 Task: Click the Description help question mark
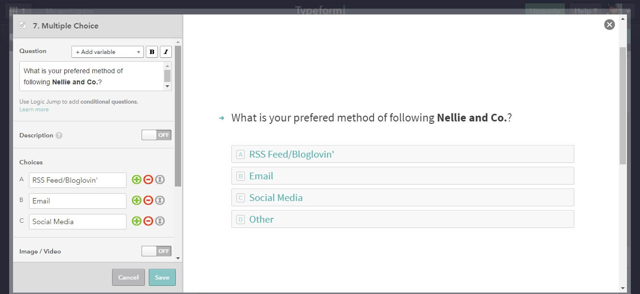59,135
